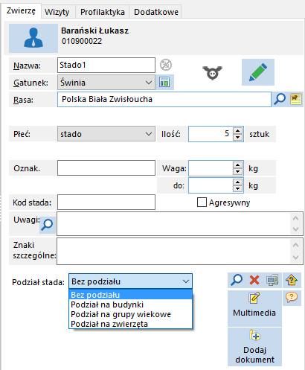Increase Ilość value with up arrow
This screenshot has height=370, width=305.
(237, 131)
